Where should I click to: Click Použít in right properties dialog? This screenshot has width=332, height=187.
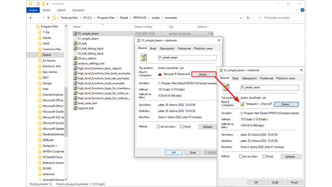coord(294,182)
